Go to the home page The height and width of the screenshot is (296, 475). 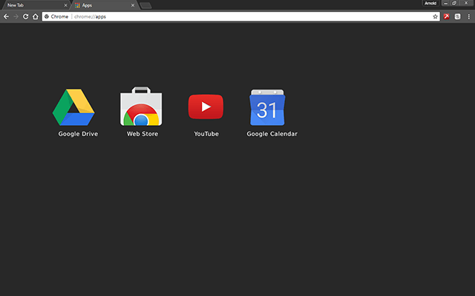point(35,16)
